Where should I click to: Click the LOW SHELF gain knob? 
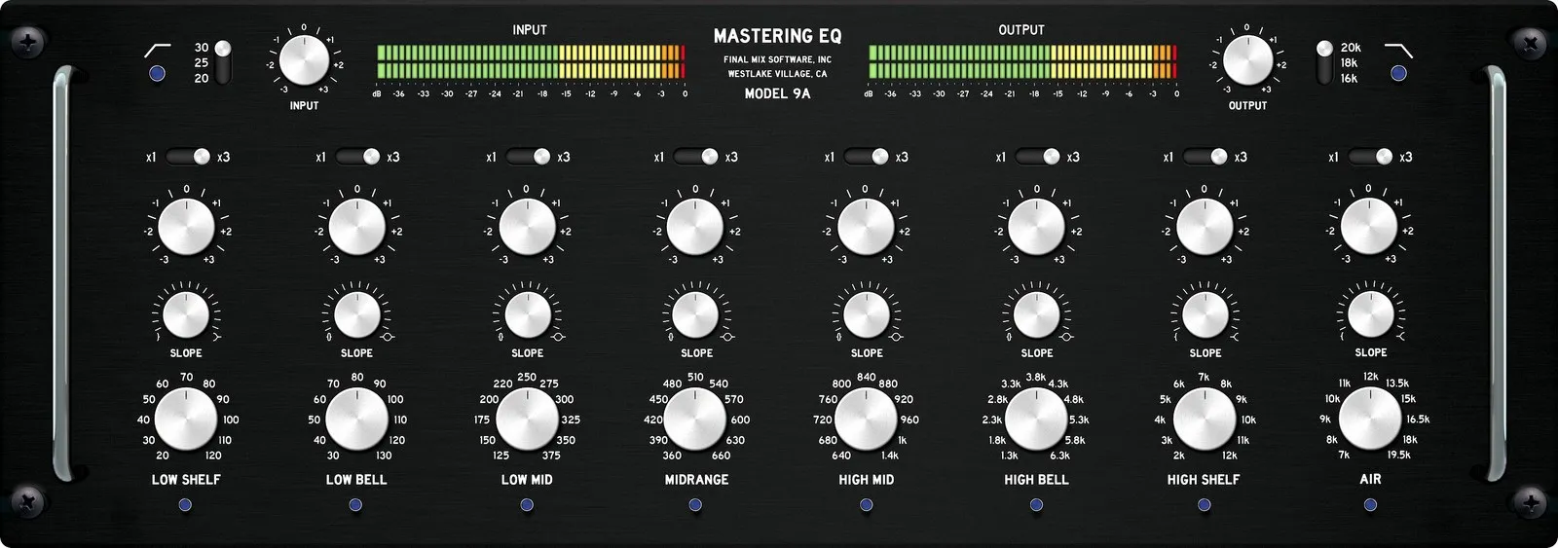(186, 227)
